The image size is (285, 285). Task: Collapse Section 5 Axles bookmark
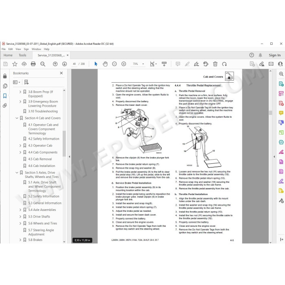point(17,173)
